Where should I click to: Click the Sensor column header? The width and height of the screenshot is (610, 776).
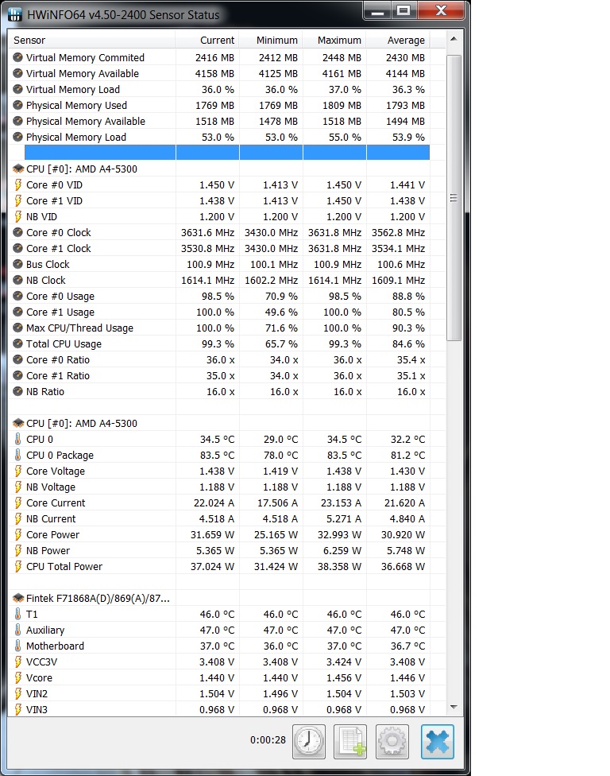click(x=92, y=40)
